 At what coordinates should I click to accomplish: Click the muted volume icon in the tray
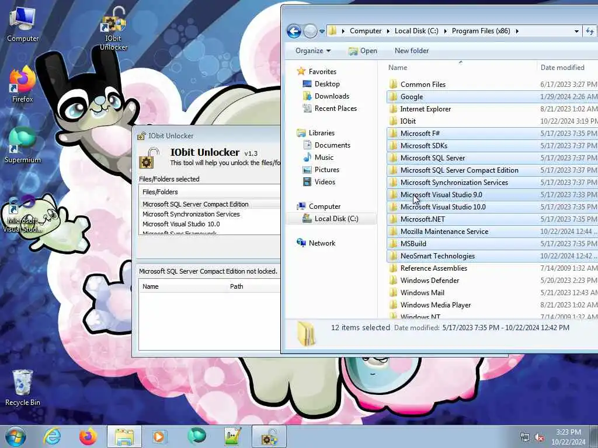(x=539, y=437)
